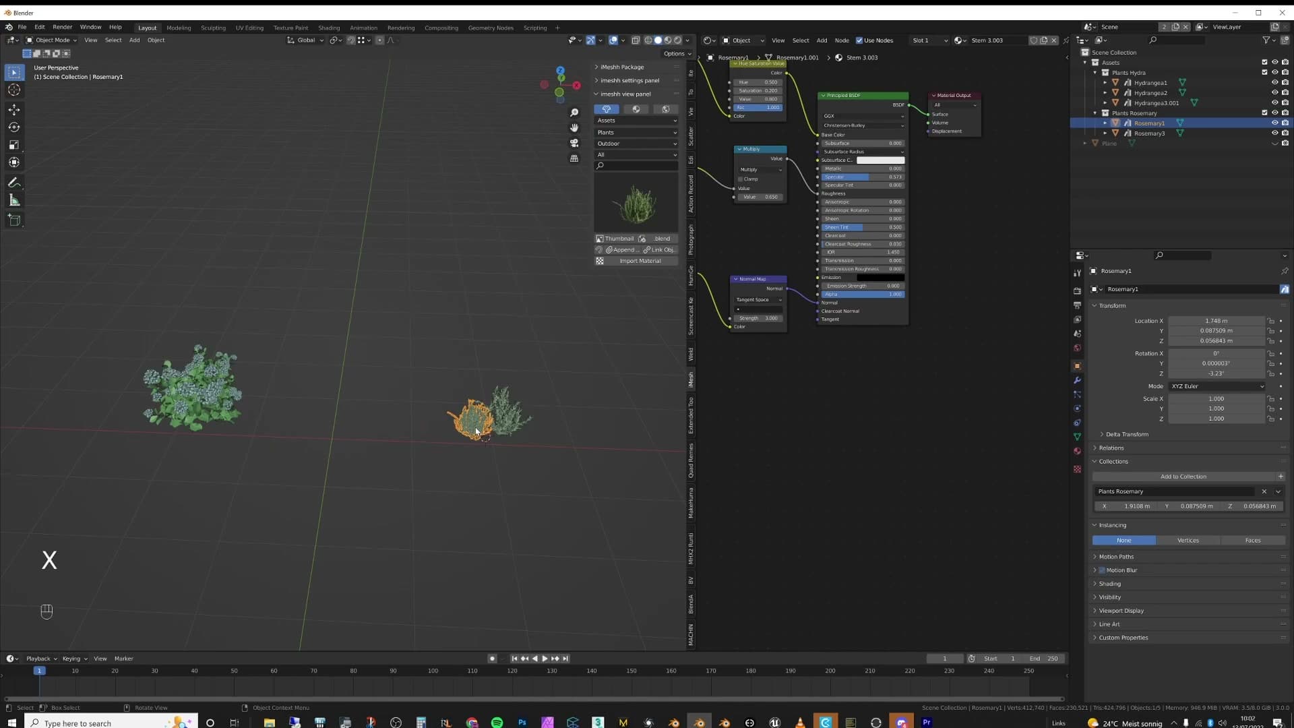This screenshot has height=728, width=1294.
Task: Open rotation Mode XYZ Euler dropdown
Action: pyautogui.click(x=1217, y=386)
